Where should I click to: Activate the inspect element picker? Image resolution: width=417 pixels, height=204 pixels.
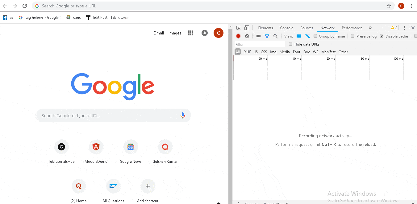(x=239, y=28)
